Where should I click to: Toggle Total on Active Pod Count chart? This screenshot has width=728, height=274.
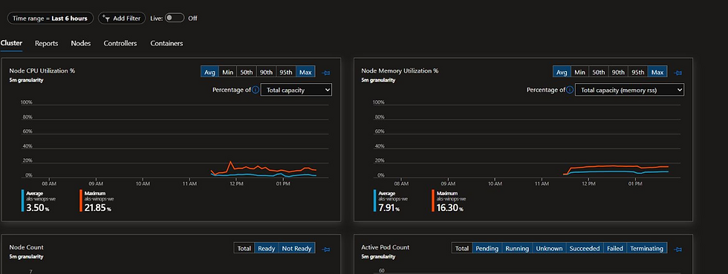[462, 249]
